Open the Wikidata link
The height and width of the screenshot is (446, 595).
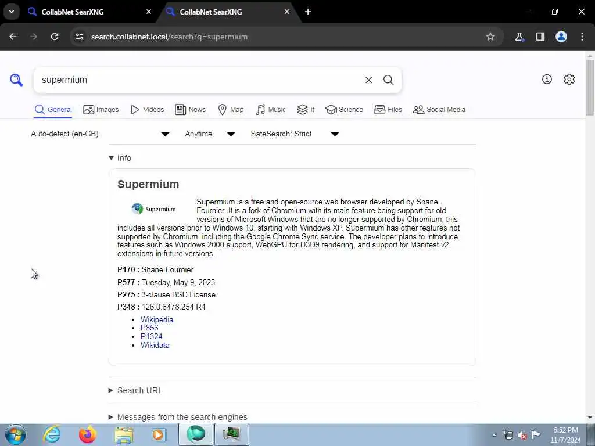click(x=155, y=345)
